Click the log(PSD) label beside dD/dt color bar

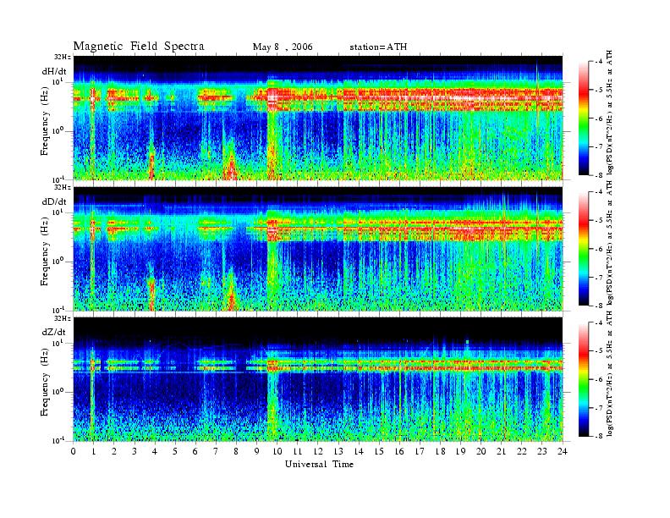click(x=610, y=243)
